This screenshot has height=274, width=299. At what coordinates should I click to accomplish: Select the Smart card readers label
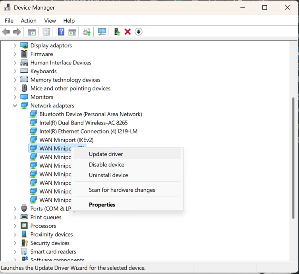click(53, 251)
